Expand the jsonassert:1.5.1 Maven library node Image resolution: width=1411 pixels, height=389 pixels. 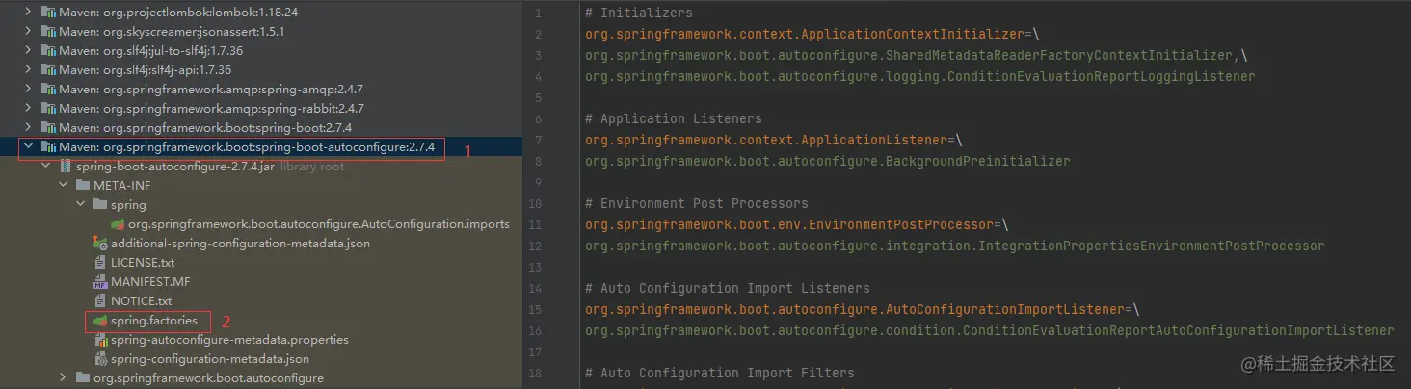tap(28, 32)
